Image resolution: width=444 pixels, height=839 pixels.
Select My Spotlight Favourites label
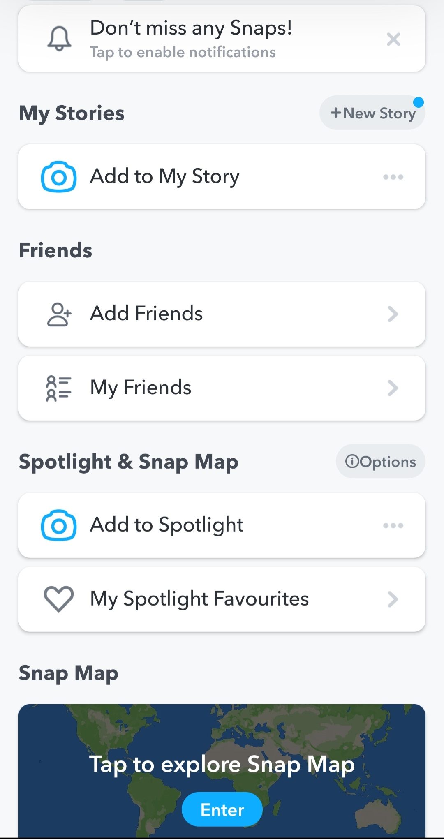click(199, 599)
